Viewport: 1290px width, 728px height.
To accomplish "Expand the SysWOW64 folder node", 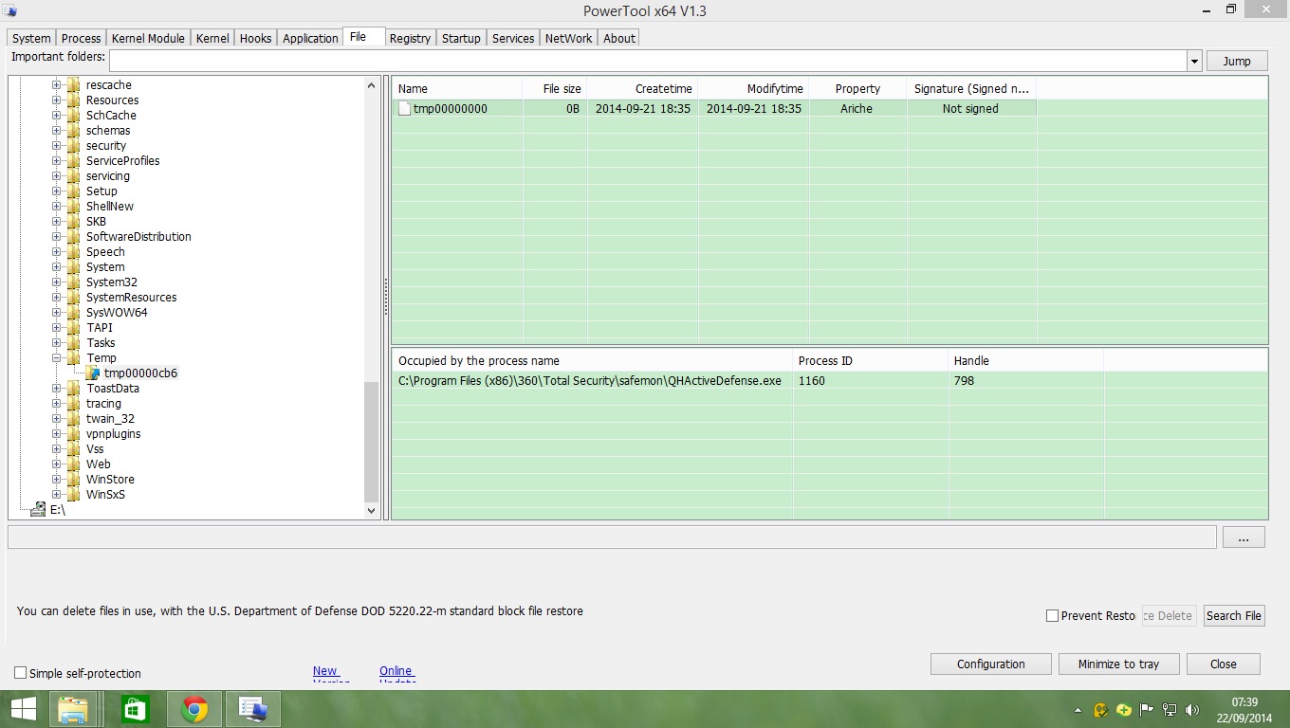I will pos(57,313).
